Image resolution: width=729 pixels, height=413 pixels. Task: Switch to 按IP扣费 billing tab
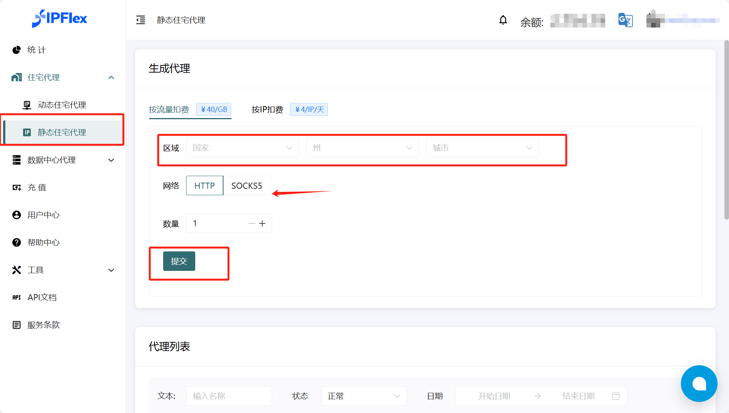click(267, 110)
